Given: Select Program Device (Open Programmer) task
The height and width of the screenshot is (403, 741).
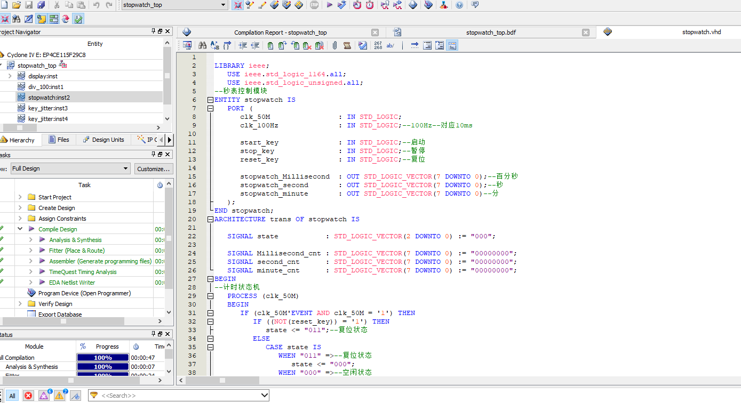Looking at the screenshot, I should [84, 293].
